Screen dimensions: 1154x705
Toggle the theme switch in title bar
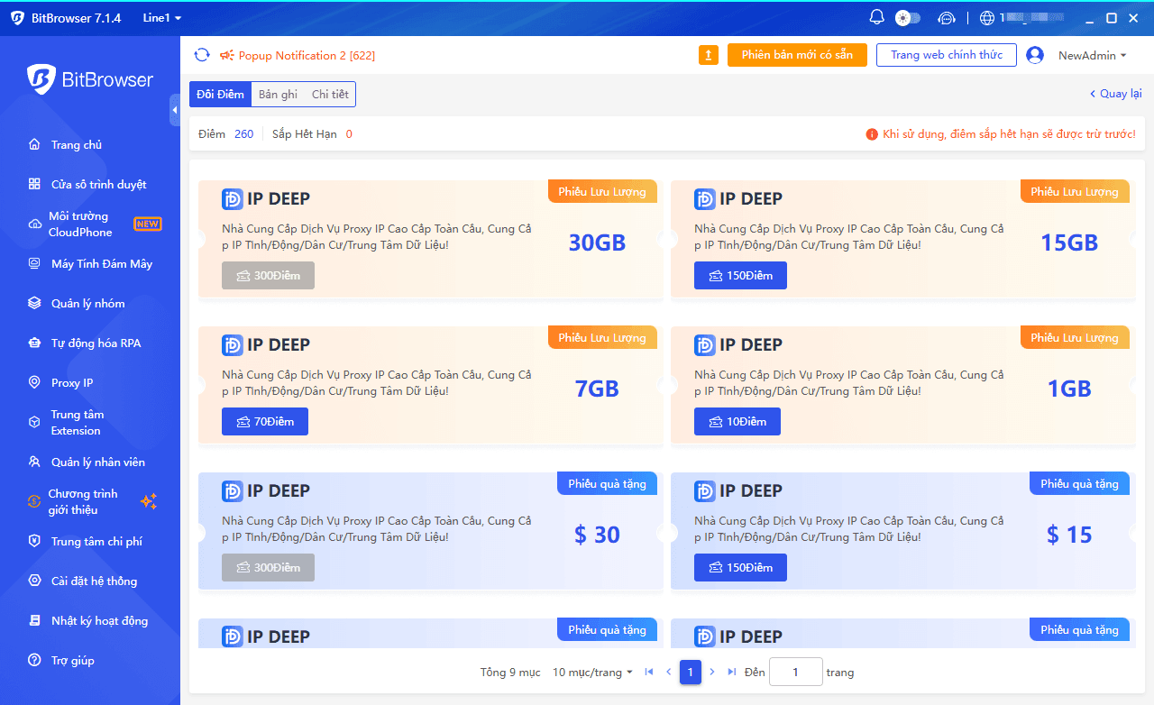(x=907, y=18)
